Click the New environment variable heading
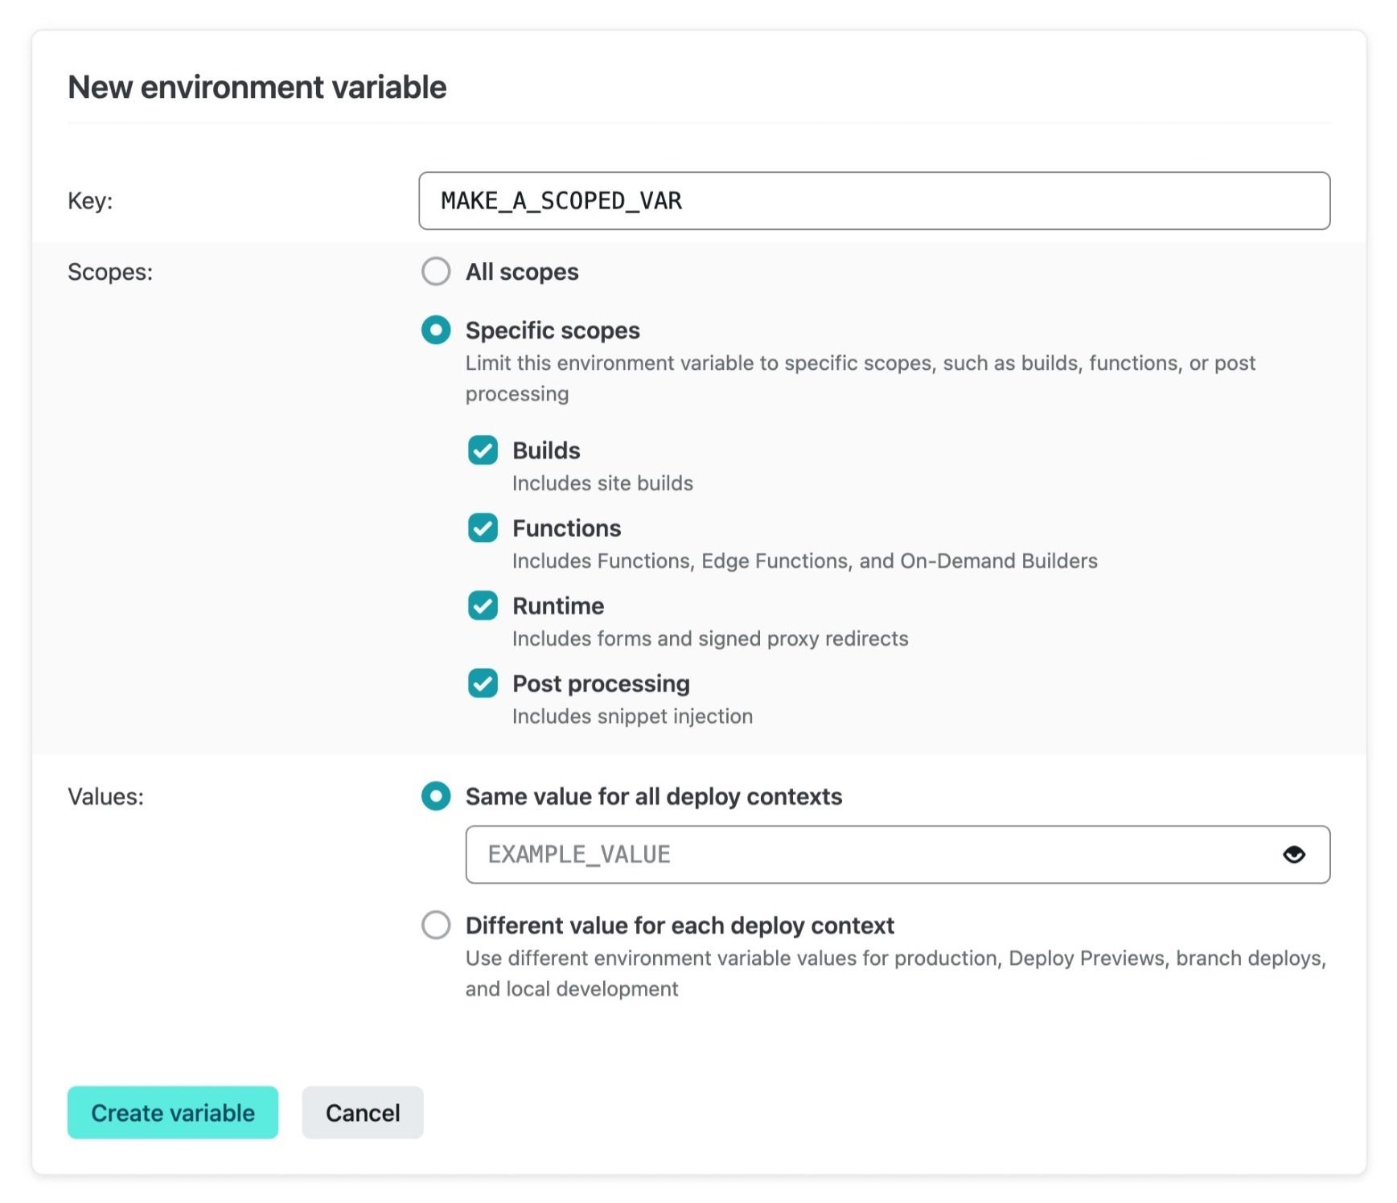Screen dimensions: 1397x1203 pyautogui.click(x=257, y=87)
